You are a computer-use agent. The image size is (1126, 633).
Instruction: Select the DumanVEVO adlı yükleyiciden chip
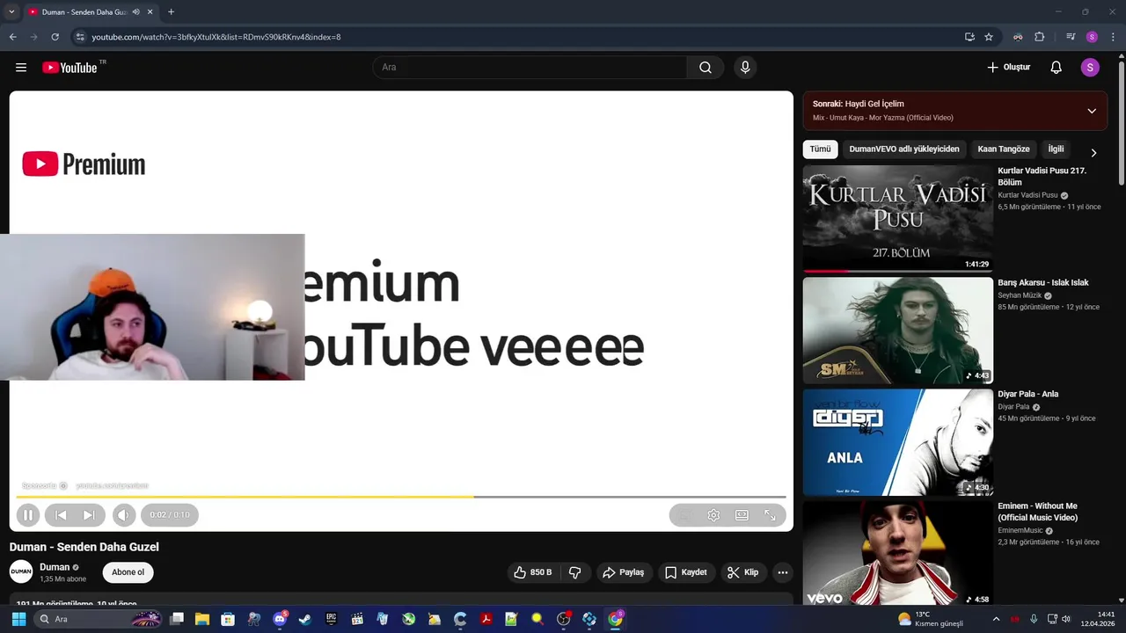click(x=903, y=149)
